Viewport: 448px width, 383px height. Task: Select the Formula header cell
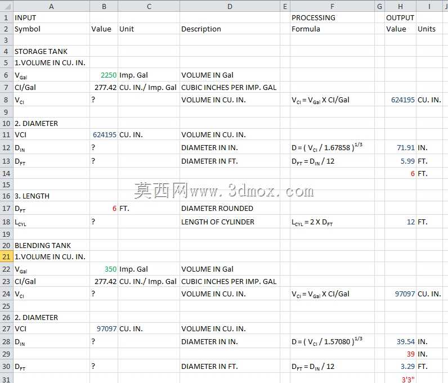point(332,29)
